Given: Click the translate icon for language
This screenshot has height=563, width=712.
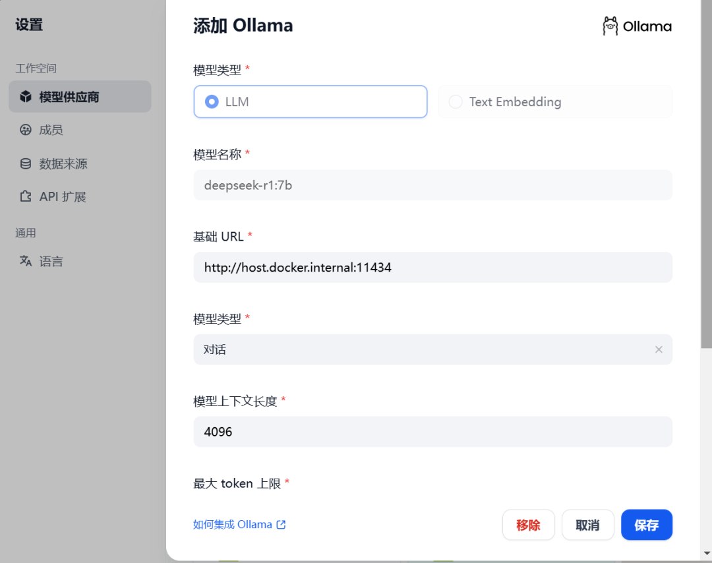Looking at the screenshot, I should (26, 260).
